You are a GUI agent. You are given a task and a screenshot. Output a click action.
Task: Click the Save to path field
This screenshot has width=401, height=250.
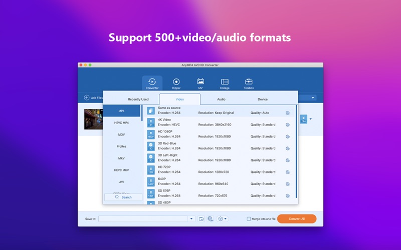tap(143, 219)
